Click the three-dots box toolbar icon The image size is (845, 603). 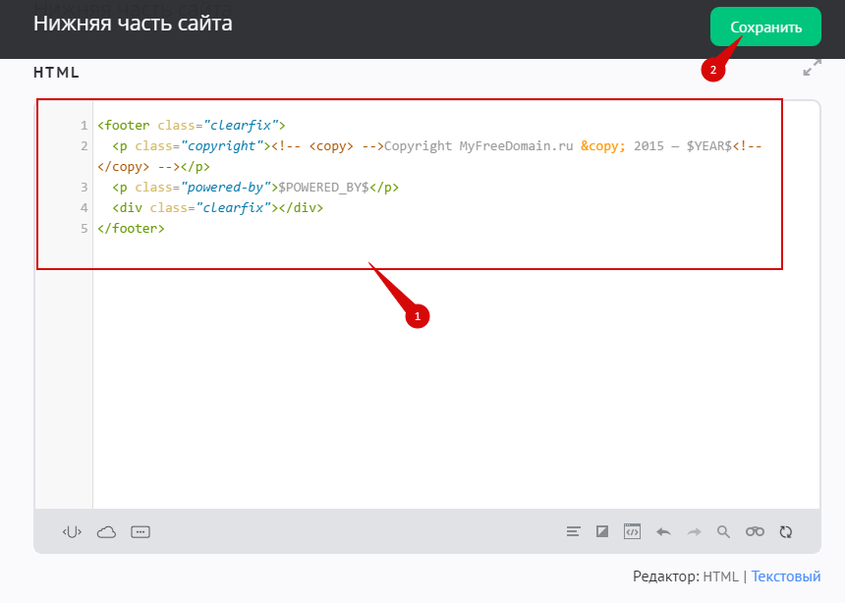click(x=141, y=532)
